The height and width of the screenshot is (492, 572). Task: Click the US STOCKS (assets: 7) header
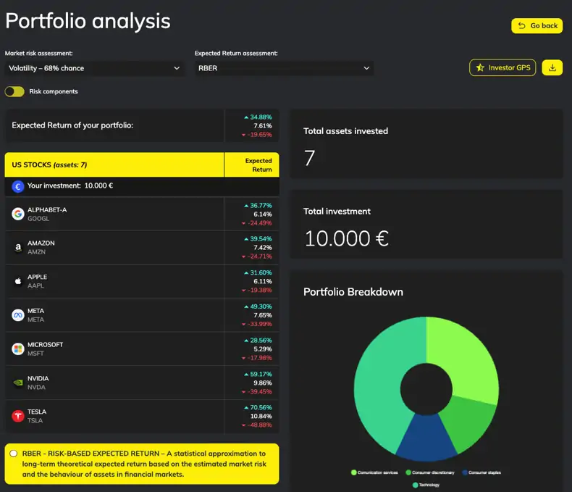coord(49,165)
